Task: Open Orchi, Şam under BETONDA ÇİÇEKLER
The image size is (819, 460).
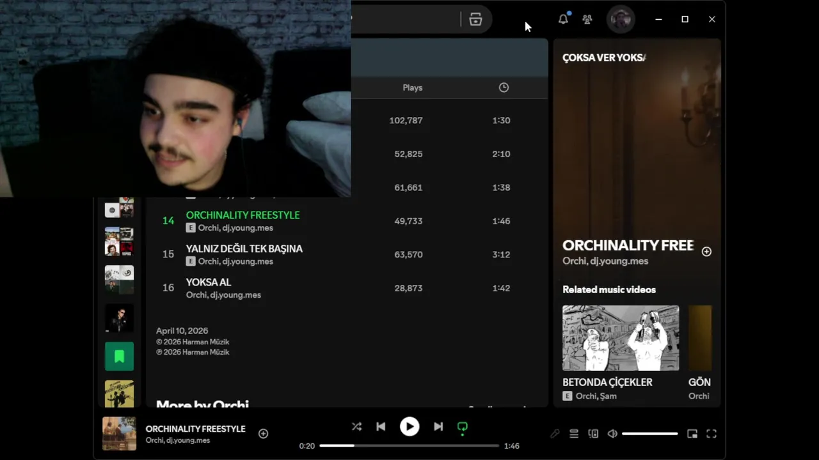Action: tap(596, 396)
